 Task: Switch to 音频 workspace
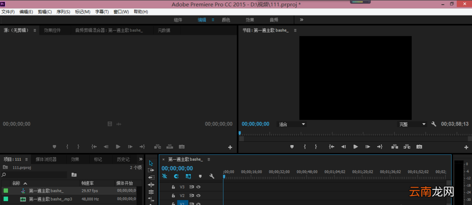pos(274,20)
